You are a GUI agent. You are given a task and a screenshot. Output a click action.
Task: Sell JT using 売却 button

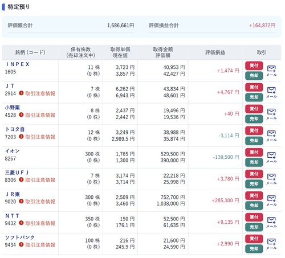click(254, 97)
